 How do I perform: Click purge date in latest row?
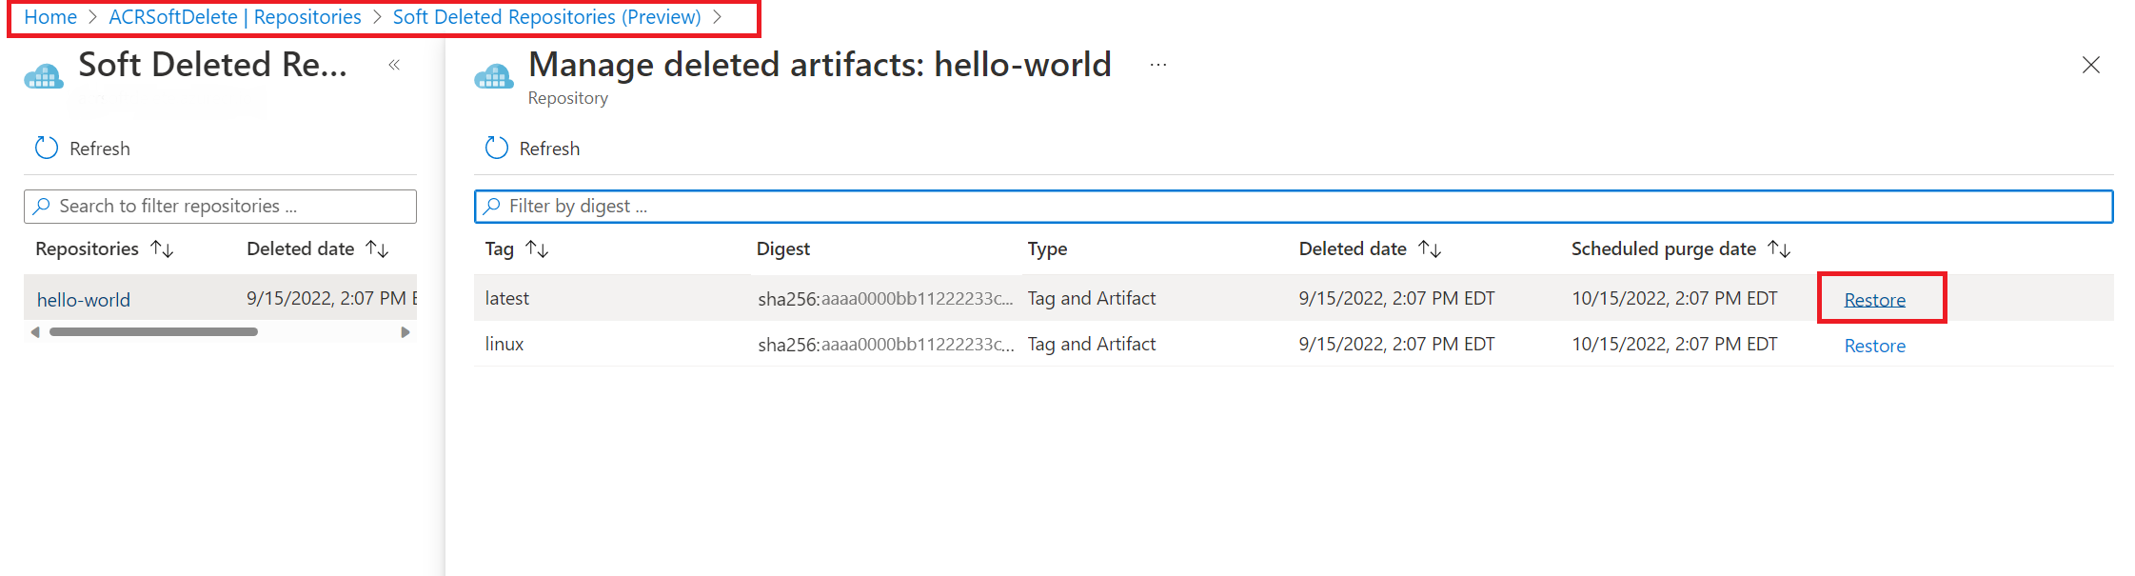coord(1674,298)
